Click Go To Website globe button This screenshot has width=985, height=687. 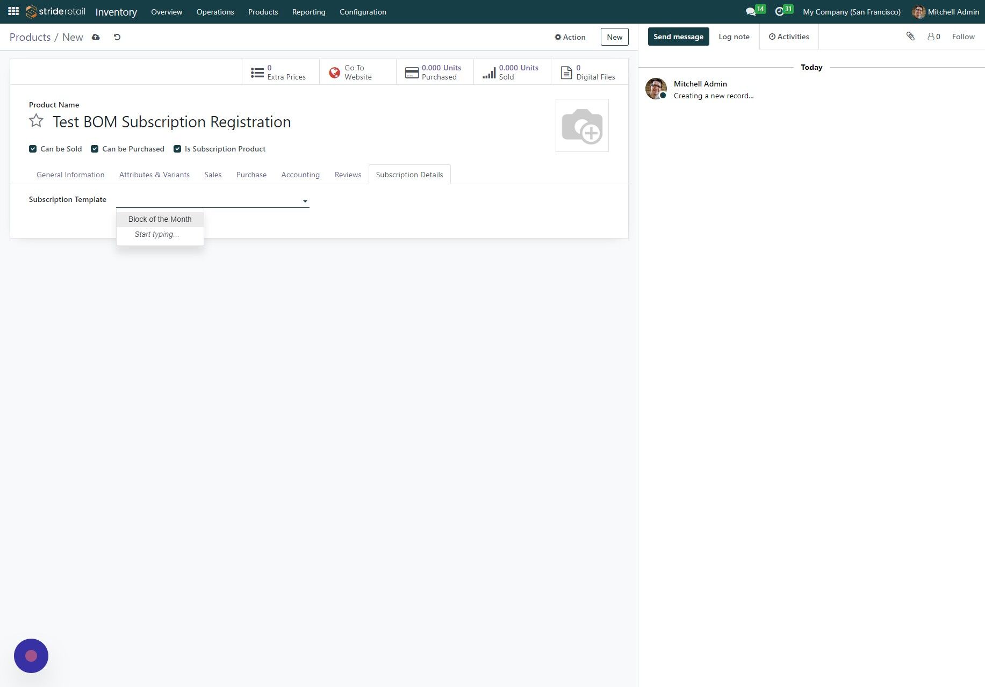coord(358,72)
